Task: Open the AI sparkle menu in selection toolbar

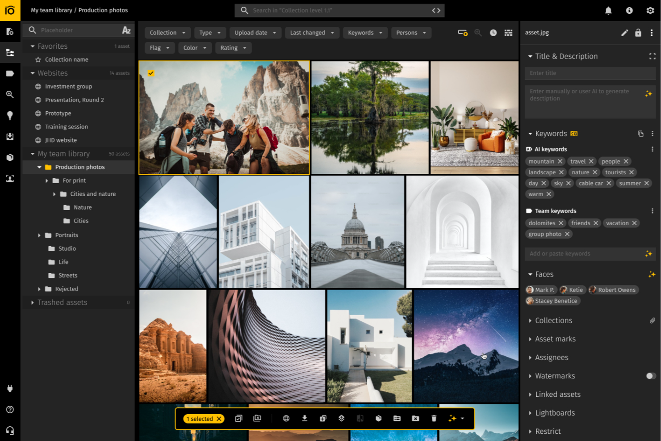Action: 456,418
